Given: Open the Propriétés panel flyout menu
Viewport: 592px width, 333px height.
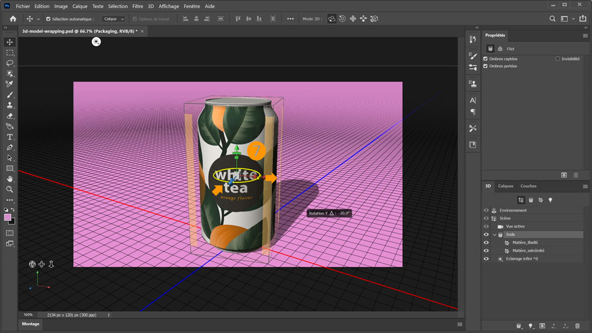Looking at the screenshot, I should click(x=585, y=36).
